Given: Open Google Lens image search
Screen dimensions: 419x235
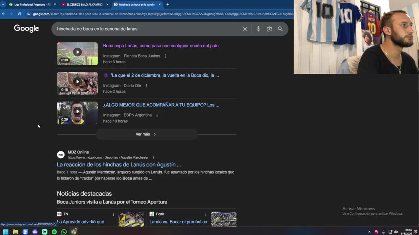Looking at the screenshot, I should [269, 29].
